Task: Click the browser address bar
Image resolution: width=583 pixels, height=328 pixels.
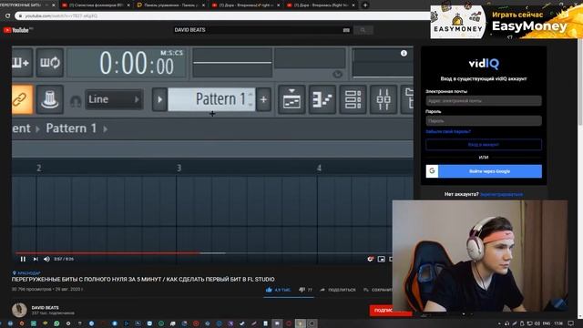Action: pyautogui.click(x=223, y=16)
